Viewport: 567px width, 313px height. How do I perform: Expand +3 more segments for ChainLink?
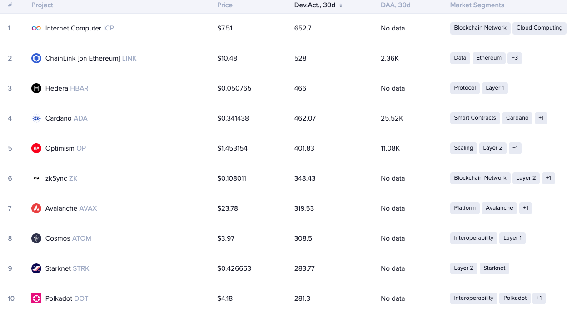click(x=515, y=58)
